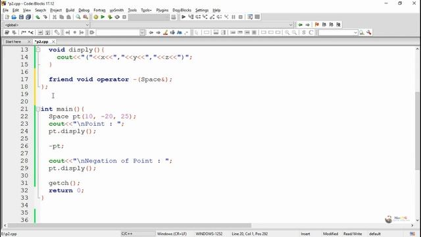Image resolution: width=421 pixels, height=237 pixels.
Task: Start debugger with black play icon
Action: [184, 17]
